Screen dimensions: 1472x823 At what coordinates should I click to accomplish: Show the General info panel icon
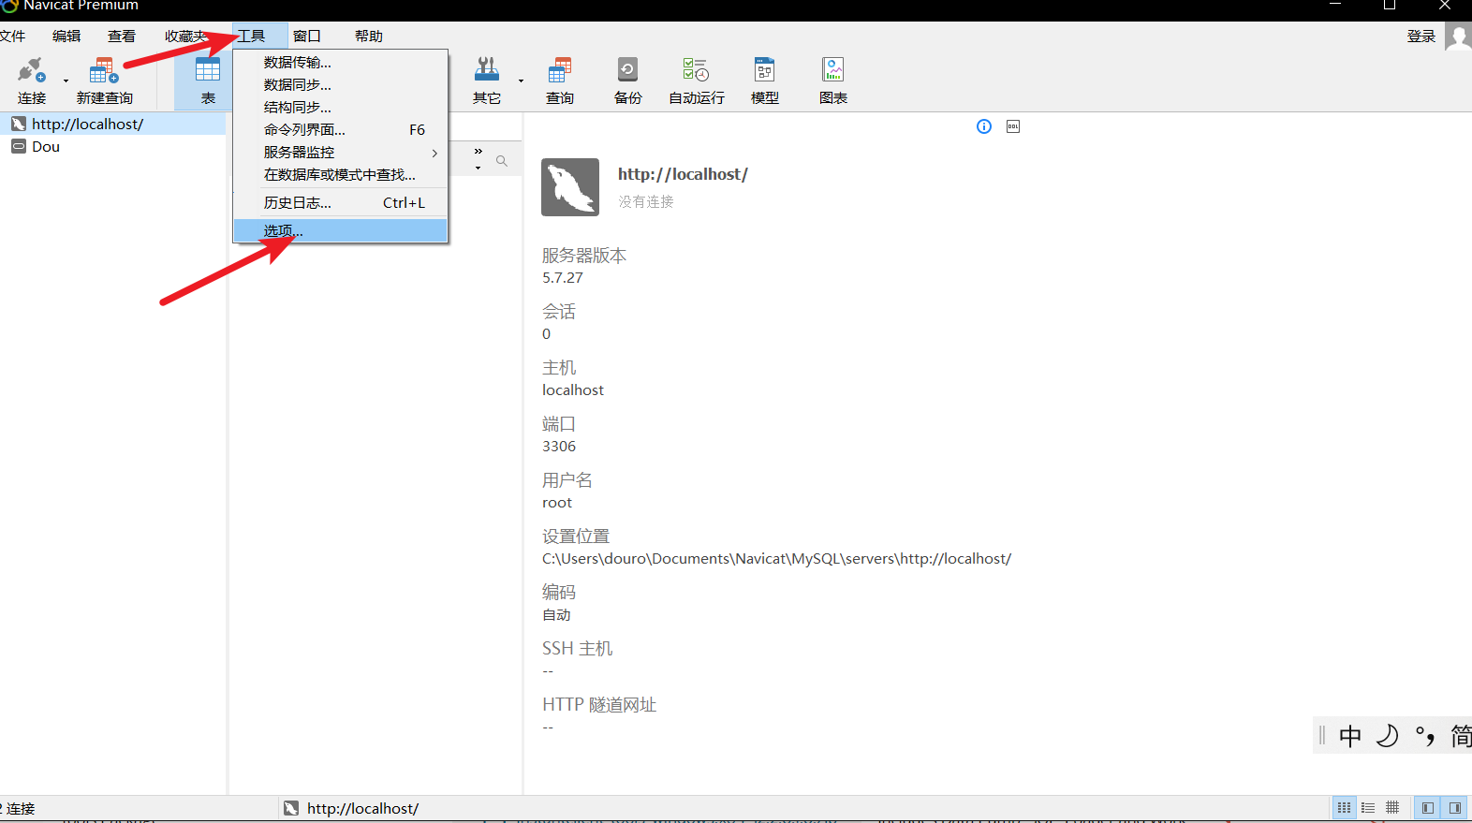coord(984,126)
